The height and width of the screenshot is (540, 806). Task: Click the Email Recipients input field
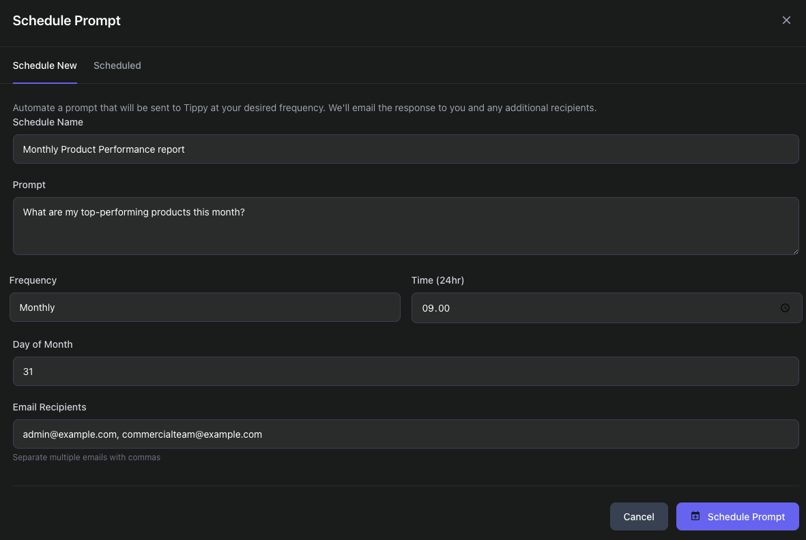(x=405, y=434)
